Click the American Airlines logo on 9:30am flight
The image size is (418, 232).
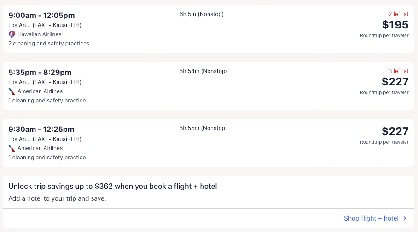coord(12,148)
